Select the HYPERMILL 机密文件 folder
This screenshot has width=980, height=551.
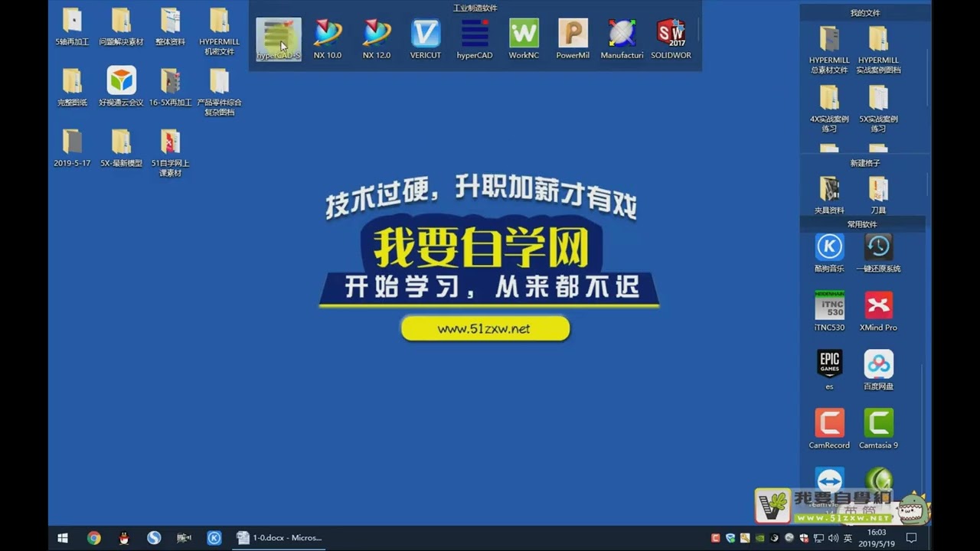[219, 31]
